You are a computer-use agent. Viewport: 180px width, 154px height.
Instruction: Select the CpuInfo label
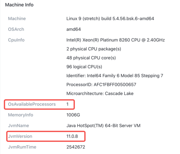click(16, 40)
